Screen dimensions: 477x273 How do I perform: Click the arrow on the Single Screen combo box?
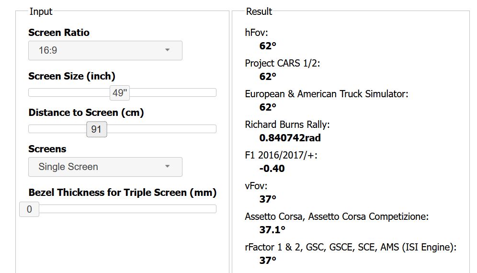pos(167,167)
